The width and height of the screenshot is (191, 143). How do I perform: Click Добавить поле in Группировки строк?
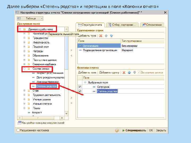[x=87, y=36]
